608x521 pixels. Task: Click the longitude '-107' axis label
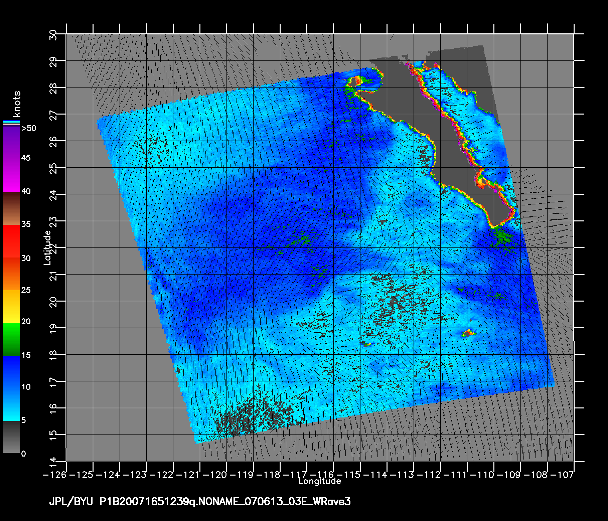[562, 475]
